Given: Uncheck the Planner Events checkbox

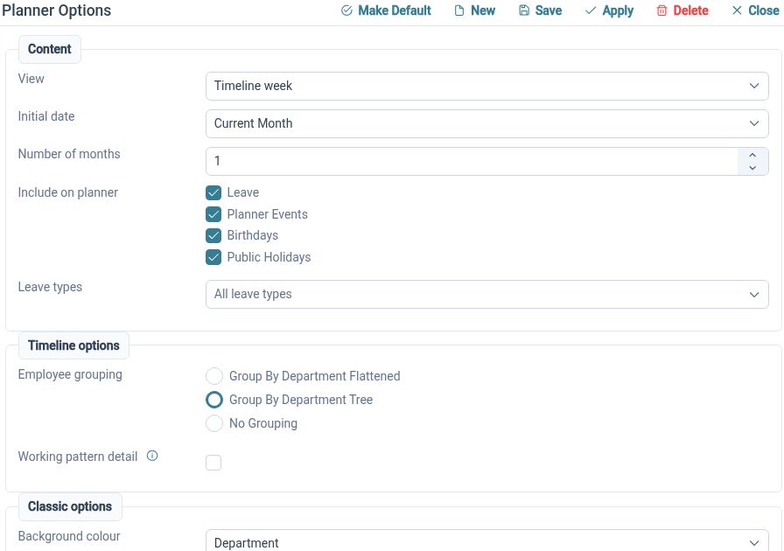Looking at the screenshot, I should 213,214.
